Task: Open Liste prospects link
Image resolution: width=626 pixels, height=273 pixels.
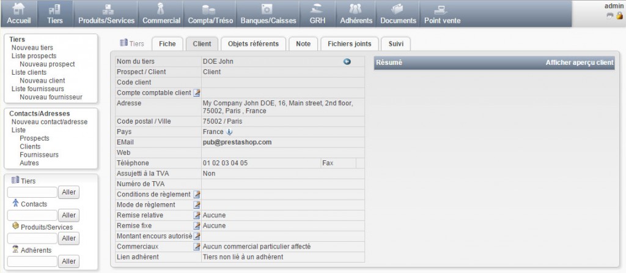Action: [x=34, y=56]
